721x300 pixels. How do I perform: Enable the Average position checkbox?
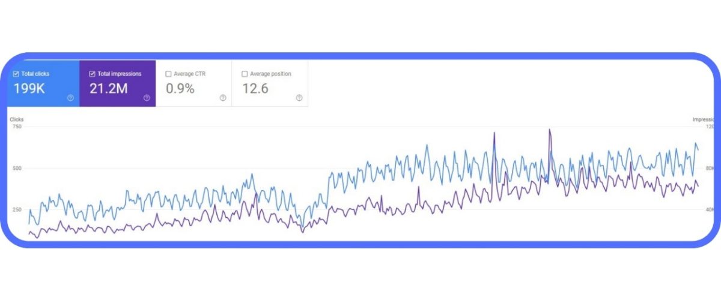coord(245,74)
